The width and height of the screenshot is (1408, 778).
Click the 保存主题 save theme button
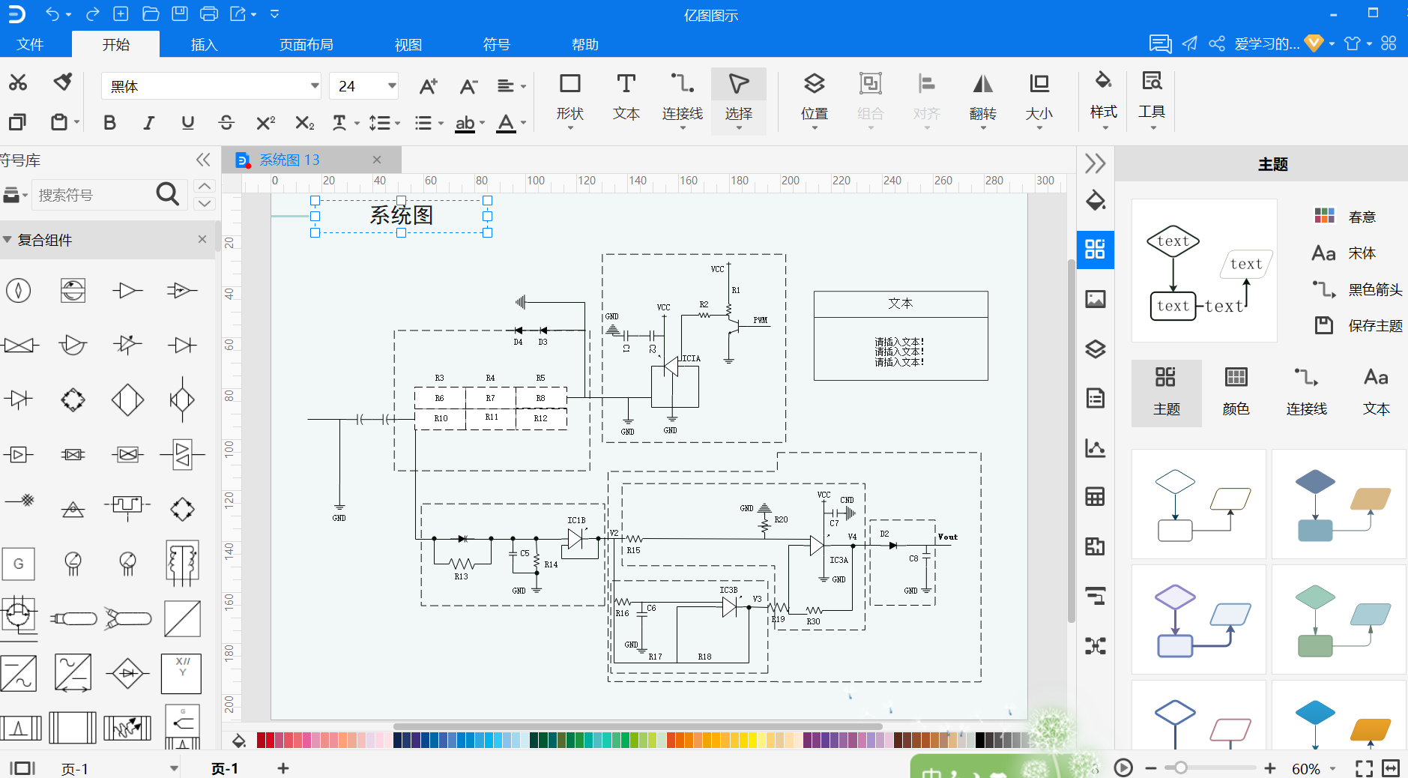1359,325
